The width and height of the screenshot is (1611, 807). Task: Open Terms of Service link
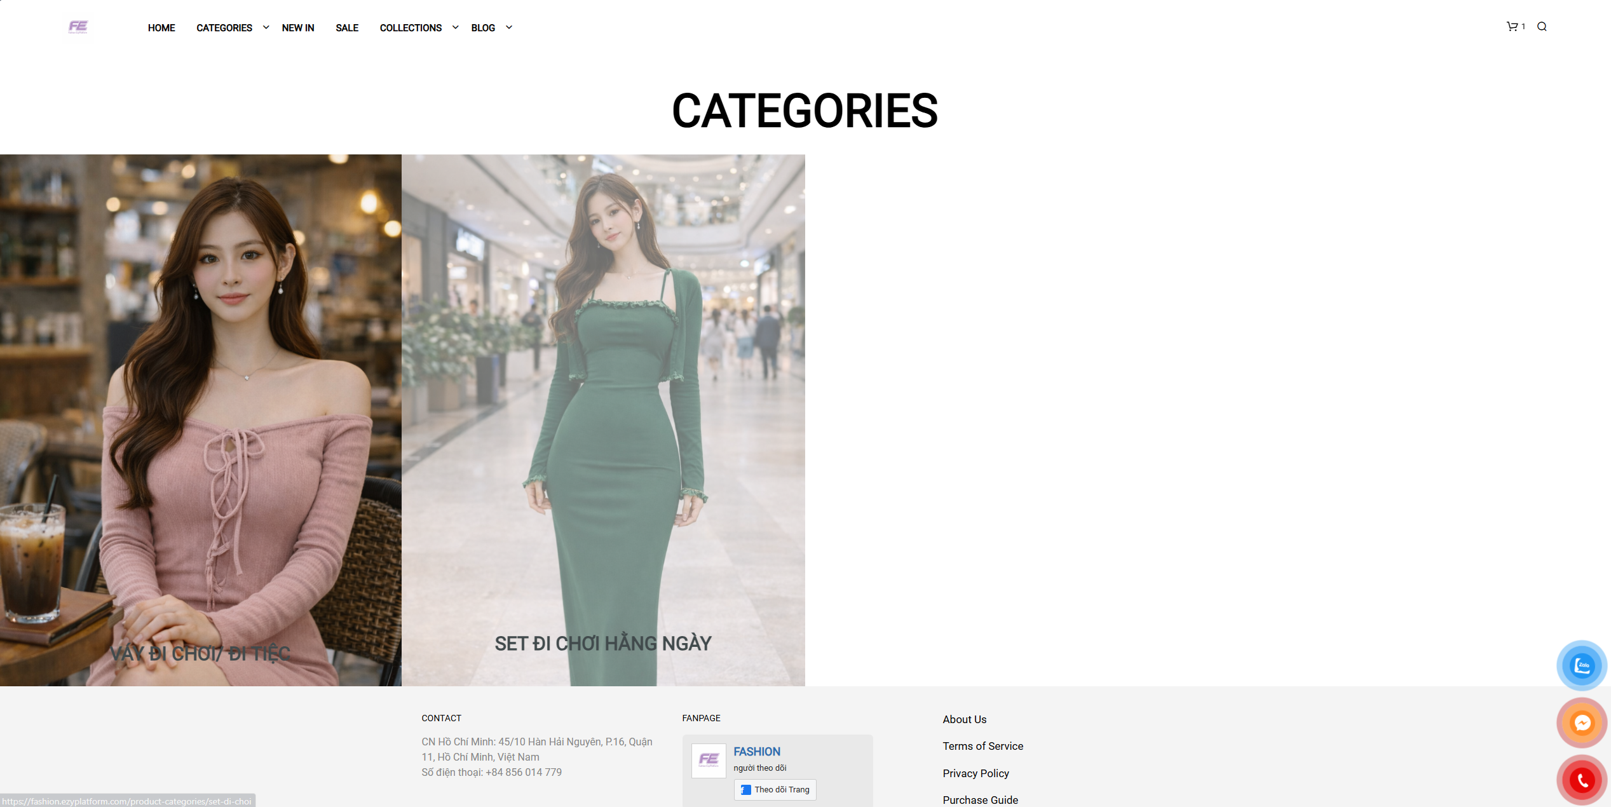982,746
